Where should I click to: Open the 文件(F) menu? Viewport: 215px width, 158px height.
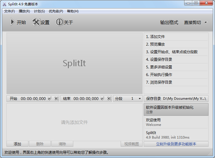(10, 11)
